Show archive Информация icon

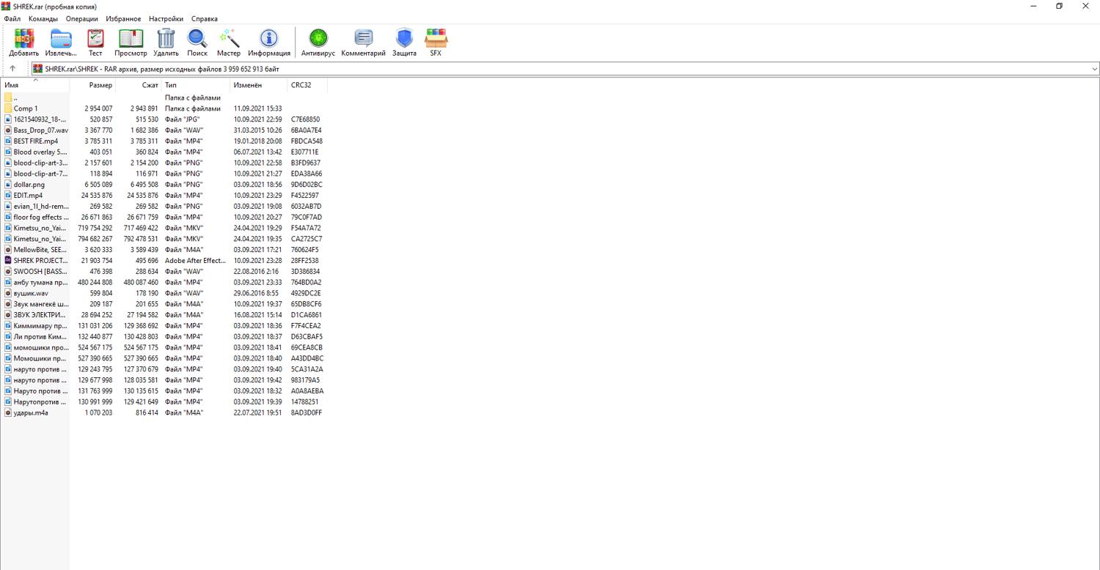[269, 38]
